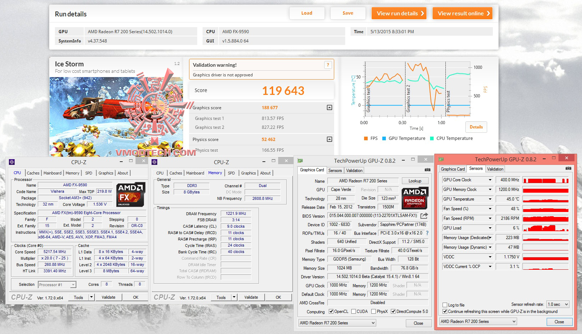Click OK in the CPU-Z memory window
Image resolution: width=582 pixels, height=334 pixels.
278,297
